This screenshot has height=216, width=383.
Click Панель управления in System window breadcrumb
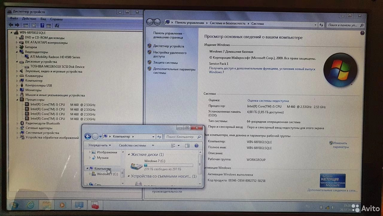pyautogui.click(x=189, y=23)
